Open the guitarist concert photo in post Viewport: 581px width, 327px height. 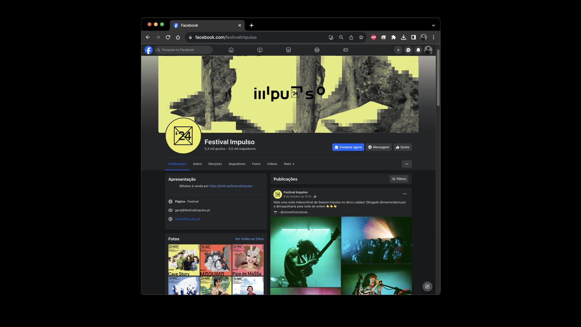click(305, 252)
